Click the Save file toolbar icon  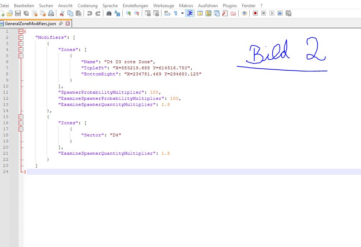(x=17, y=13)
